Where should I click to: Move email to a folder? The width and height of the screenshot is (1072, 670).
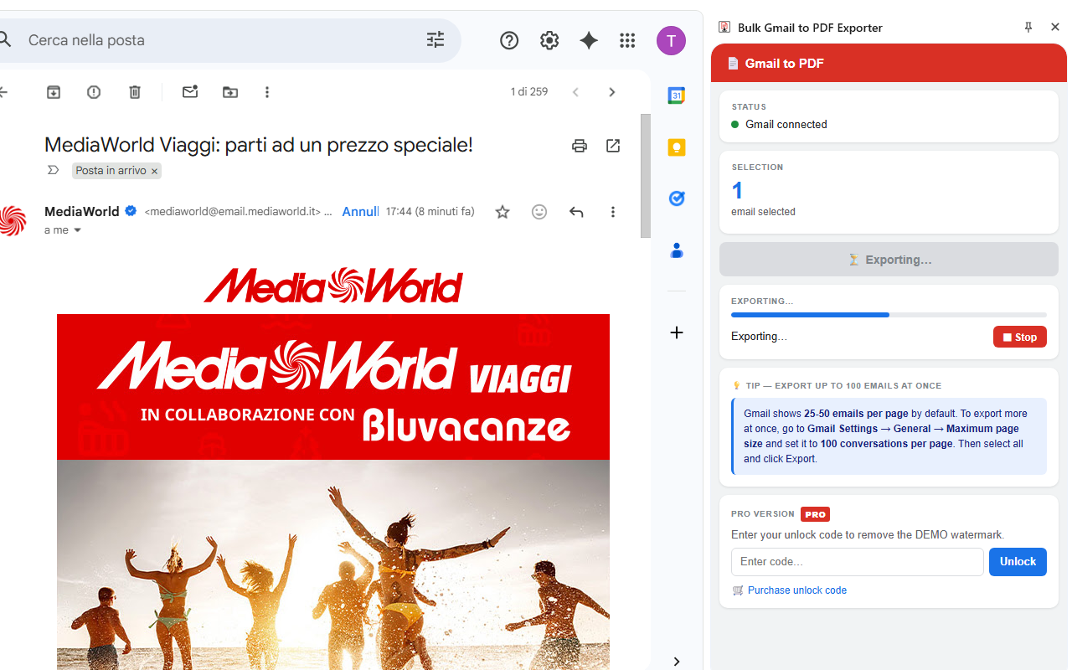pyautogui.click(x=230, y=92)
